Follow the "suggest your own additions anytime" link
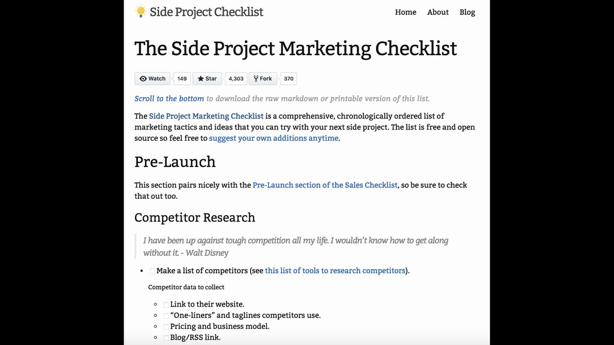 pos(274,138)
